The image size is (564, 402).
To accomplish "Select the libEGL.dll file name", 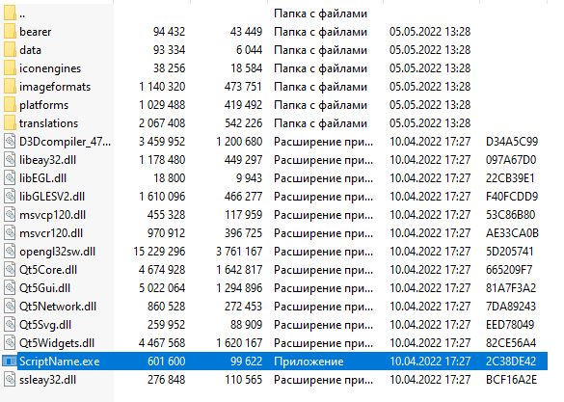I will click(x=42, y=178).
